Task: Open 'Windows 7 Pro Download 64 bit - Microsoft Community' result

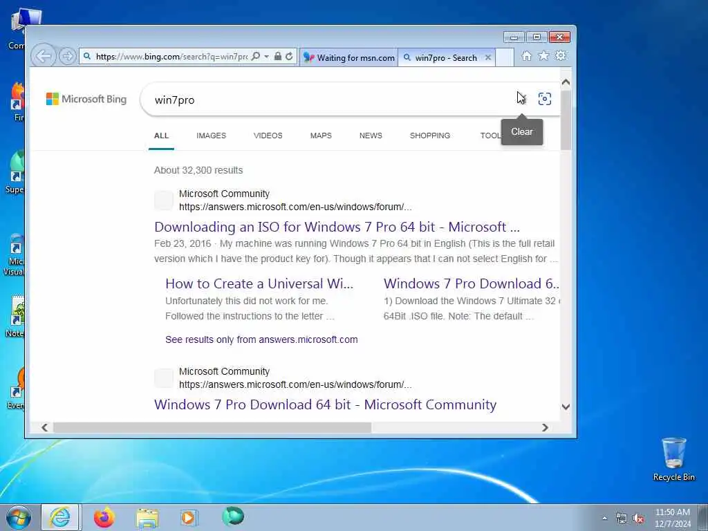Action: click(x=325, y=404)
